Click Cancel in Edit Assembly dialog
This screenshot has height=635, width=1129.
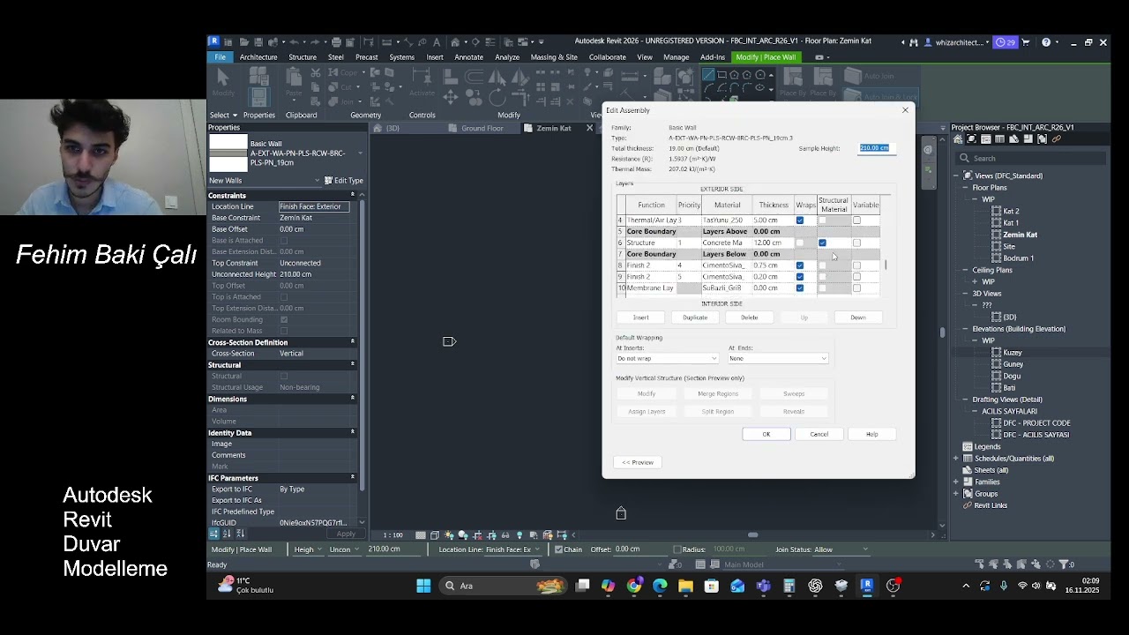pos(819,434)
